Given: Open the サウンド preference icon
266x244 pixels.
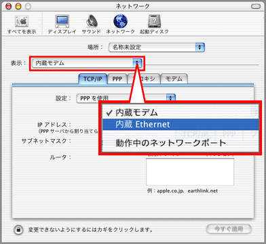Looking at the screenshot, I should pos(91,24).
